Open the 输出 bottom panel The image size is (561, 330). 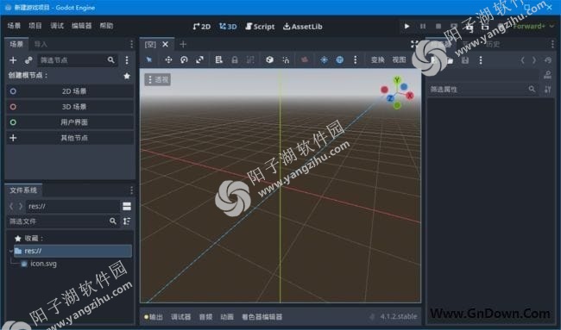(153, 316)
